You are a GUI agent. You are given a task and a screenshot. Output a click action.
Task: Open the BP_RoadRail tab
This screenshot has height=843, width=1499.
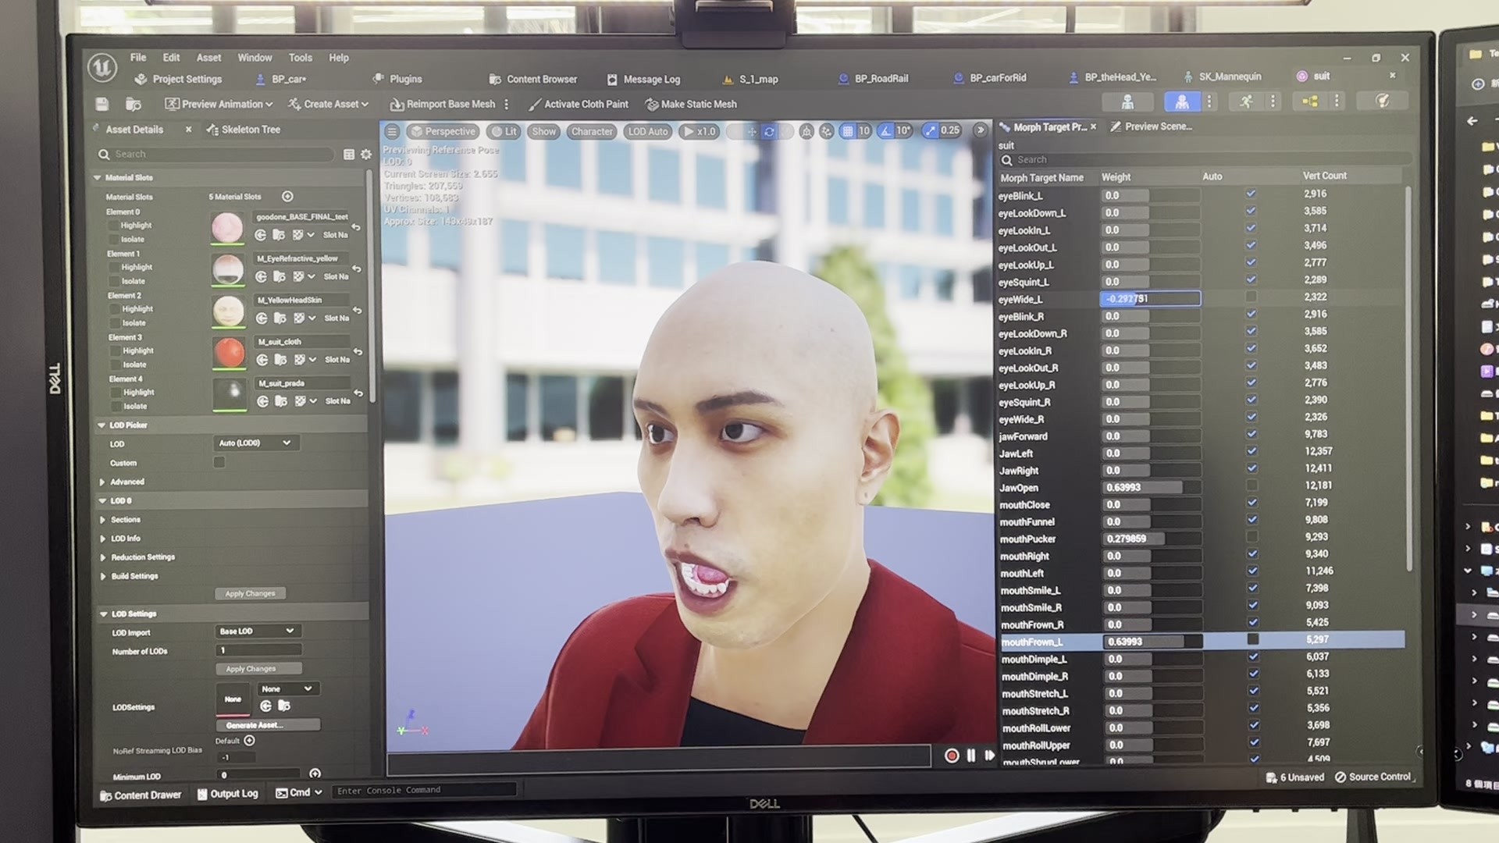(x=873, y=78)
